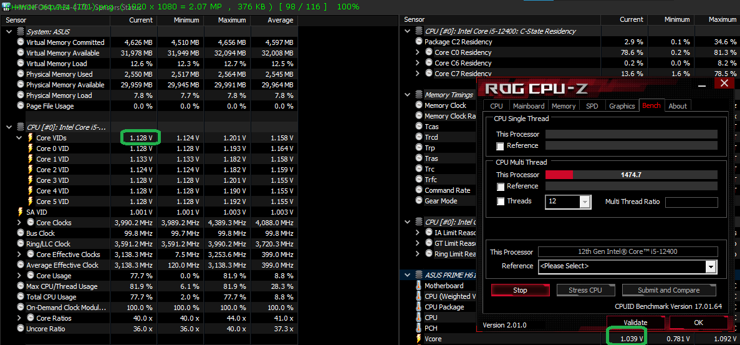The image size is (740, 345).
Task: Click the Vcore lightning bolt icon
Action: [x=419, y=339]
